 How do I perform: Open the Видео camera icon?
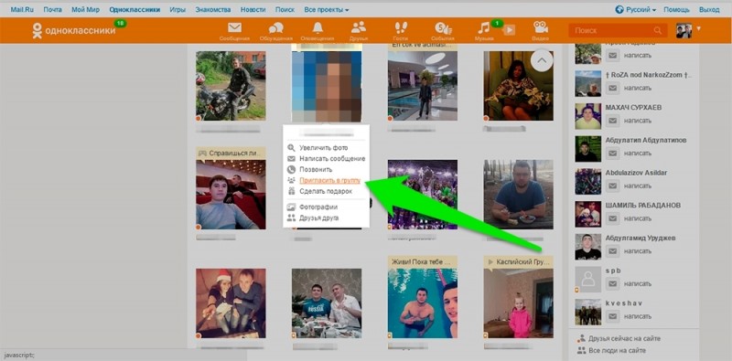[540, 27]
